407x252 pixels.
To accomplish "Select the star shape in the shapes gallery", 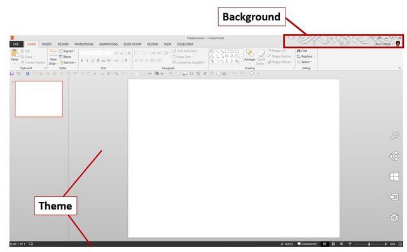I will click(237, 62).
